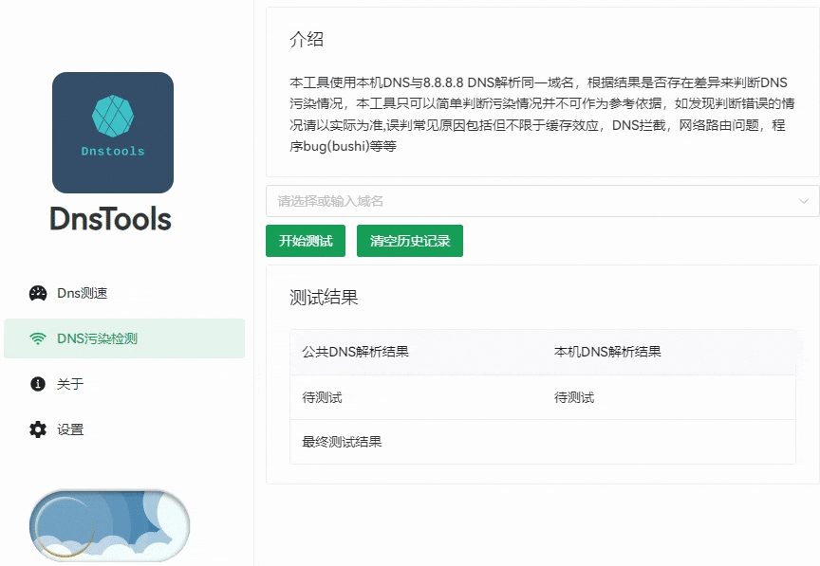This screenshot has width=820, height=566.
Task: Click the green Dnstools emblem image
Action: [x=112, y=133]
